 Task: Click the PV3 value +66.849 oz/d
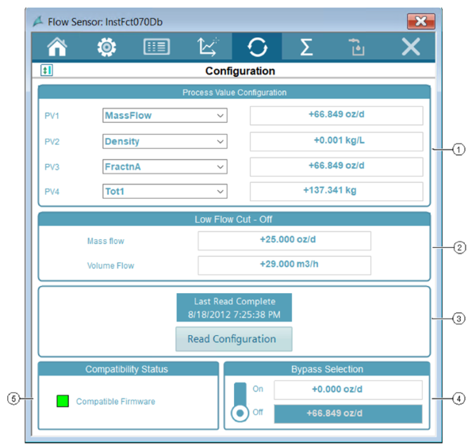click(x=336, y=167)
